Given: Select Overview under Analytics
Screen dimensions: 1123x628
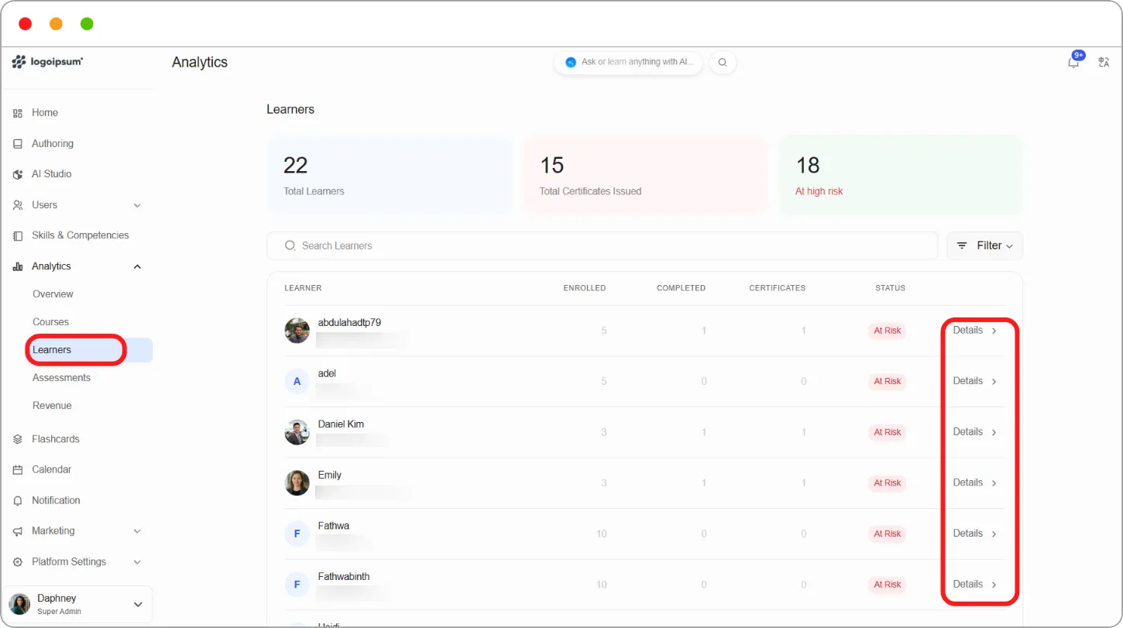Looking at the screenshot, I should [53, 294].
